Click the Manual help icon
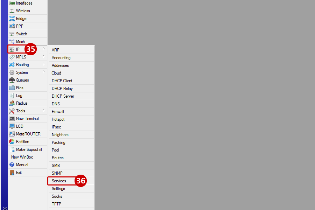This screenshot has width=315, height=210. (12, 165)
